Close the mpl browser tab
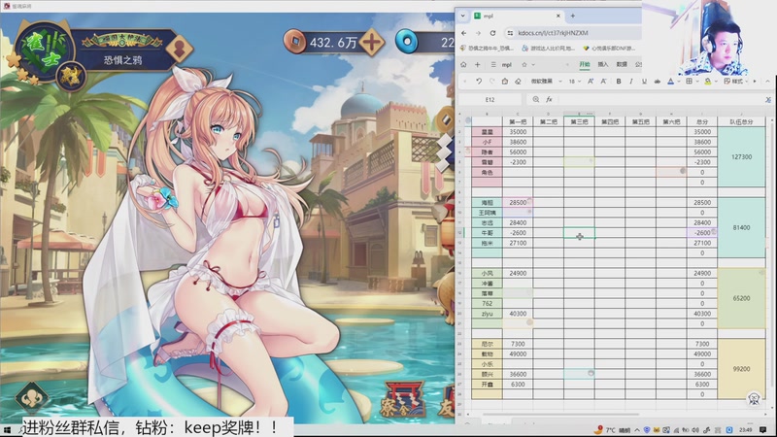 tap(557, 16)
